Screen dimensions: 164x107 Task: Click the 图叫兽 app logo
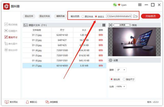6,6
